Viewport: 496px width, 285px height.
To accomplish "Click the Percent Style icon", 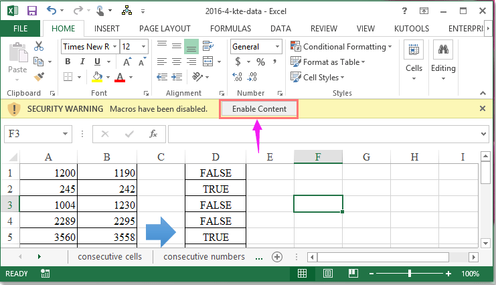I will (x=260, y=62).
